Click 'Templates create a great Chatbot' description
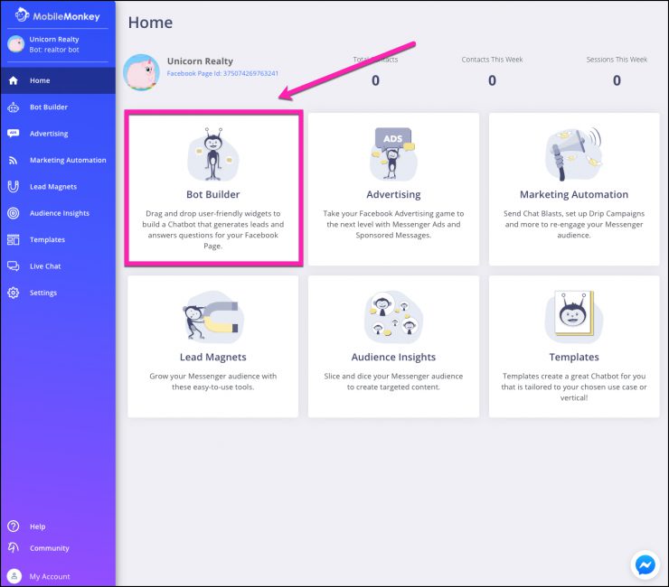 pos(574,387)
